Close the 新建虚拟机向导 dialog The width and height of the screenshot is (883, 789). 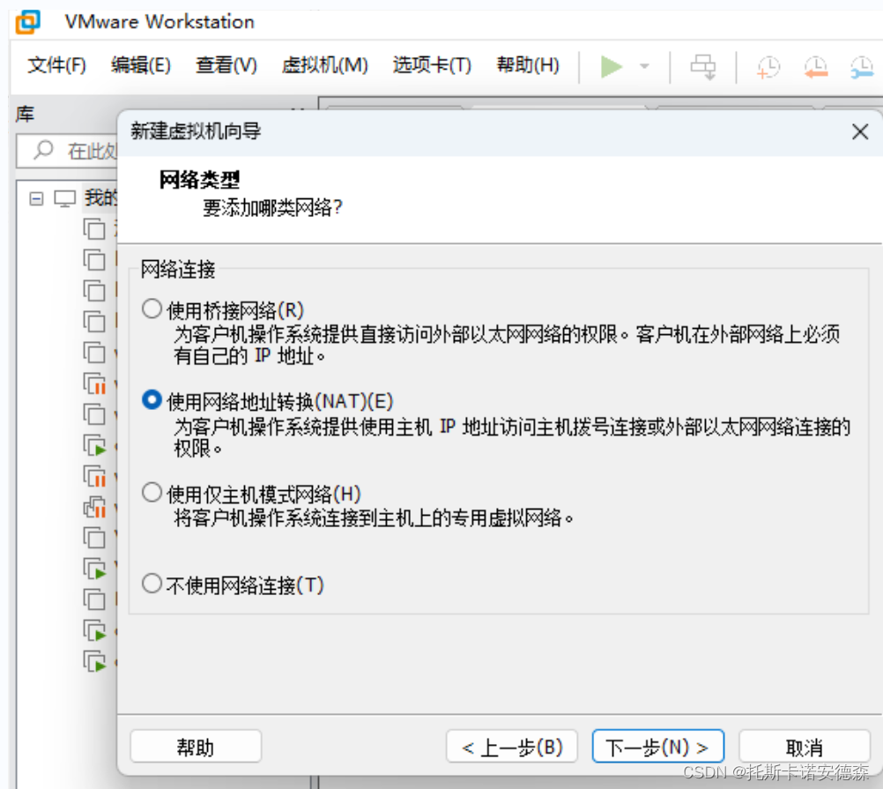[860, 132]
